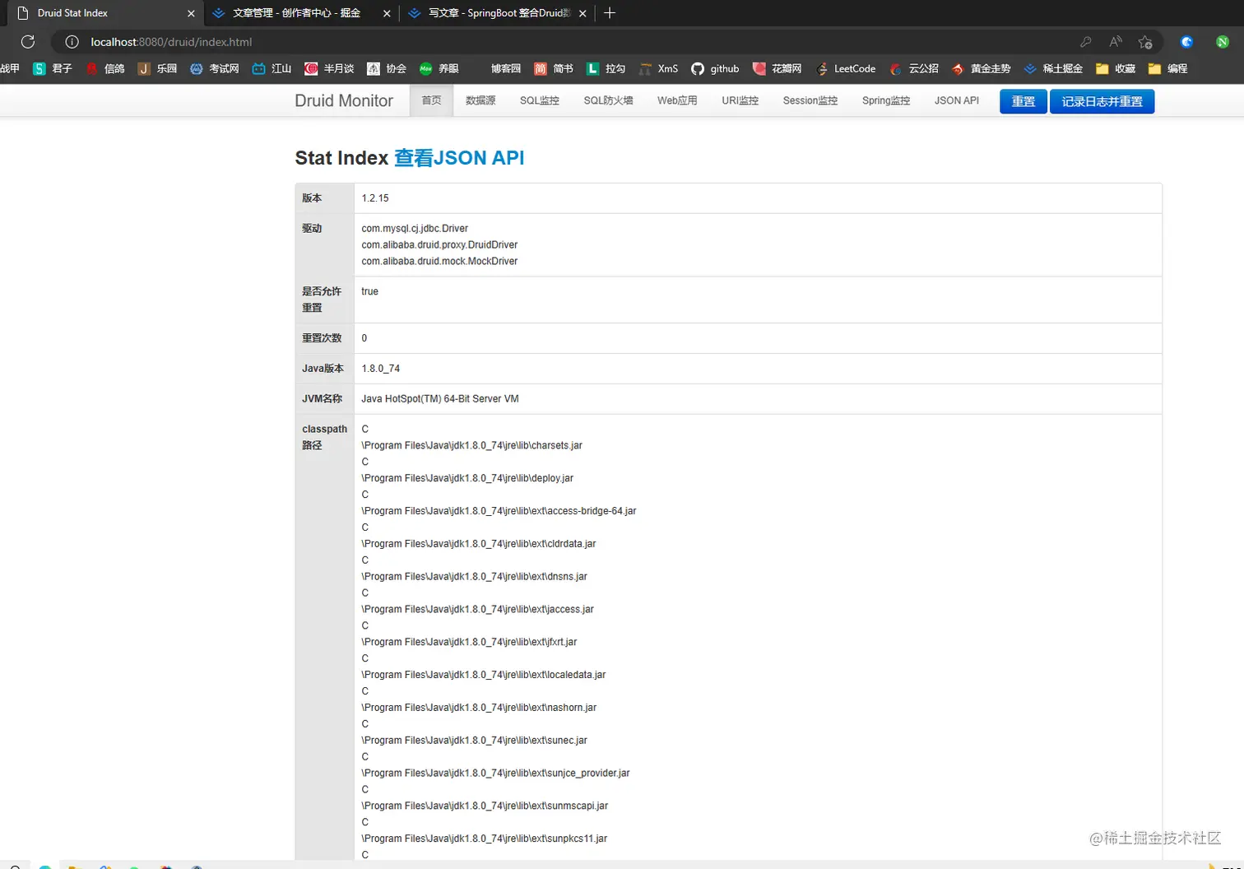Select 首页 in the Druid navigation bar
Image resolution: width=1244 pixels, height=869 pixels.
pos(431,100)
